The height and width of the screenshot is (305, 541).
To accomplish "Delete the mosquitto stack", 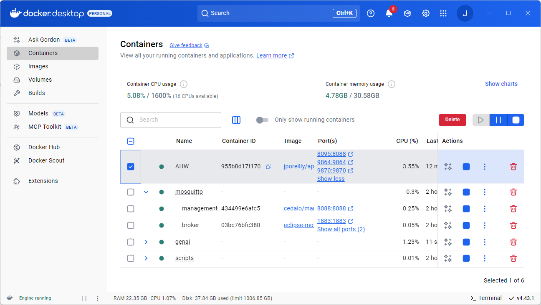I will coord(513,192).
